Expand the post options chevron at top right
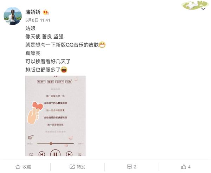Image resolution: width=211 pixels, height=173 pixels. coord(203,9)
